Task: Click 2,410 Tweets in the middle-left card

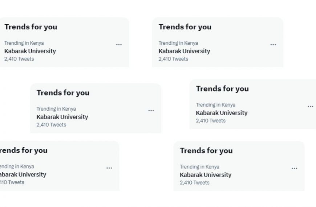Action: (51, 125)
